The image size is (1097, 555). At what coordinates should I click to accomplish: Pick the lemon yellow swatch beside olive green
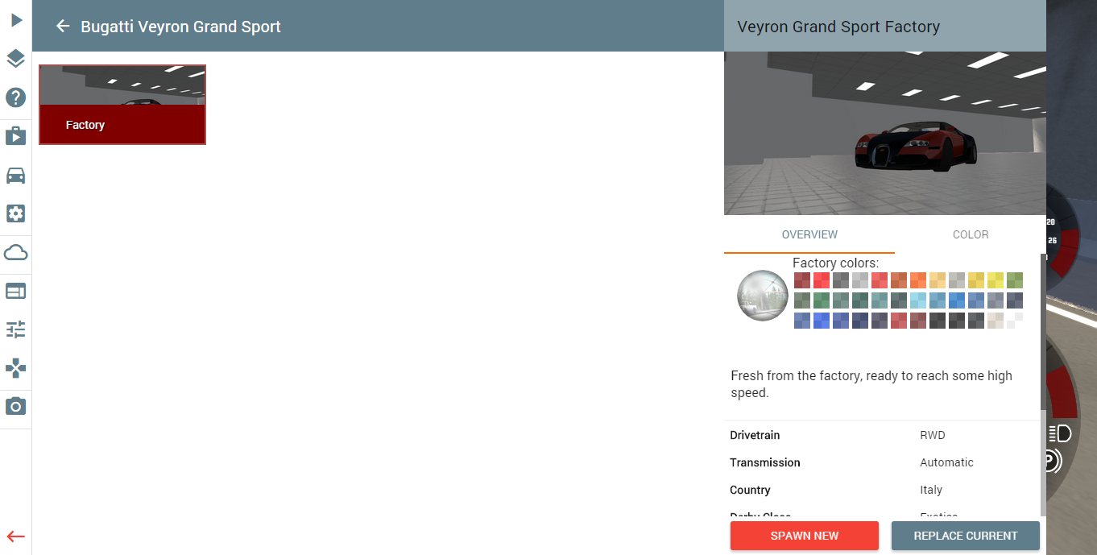[996, 280]
